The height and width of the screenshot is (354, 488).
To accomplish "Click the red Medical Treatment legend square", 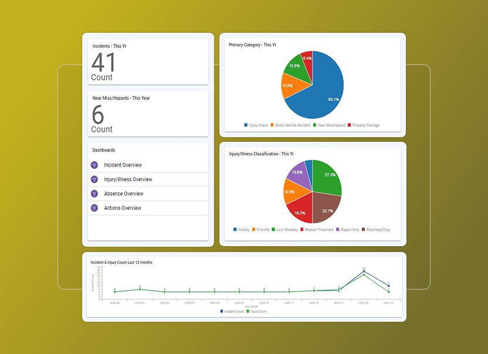I will click(x=302, y=229).
